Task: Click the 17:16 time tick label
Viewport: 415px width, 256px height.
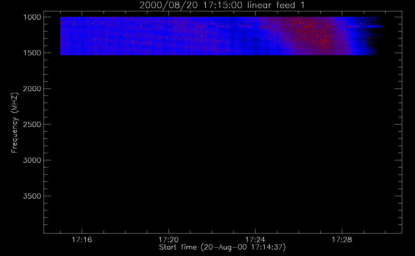Action: click(82, 240)
